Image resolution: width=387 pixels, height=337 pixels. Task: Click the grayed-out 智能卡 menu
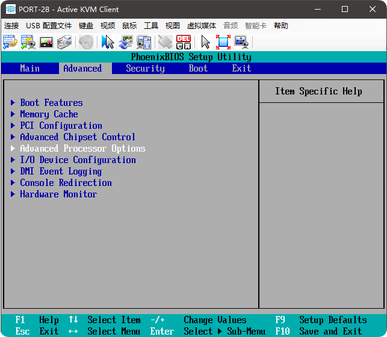(256, 26)
